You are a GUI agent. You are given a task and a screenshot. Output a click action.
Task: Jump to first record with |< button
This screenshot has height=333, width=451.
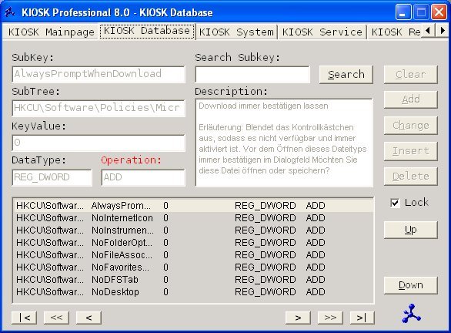point(24,318)
